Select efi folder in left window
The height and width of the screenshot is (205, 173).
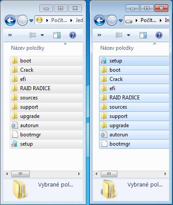pos(46,79)
